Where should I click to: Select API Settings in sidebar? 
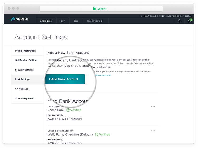[27, 89]
